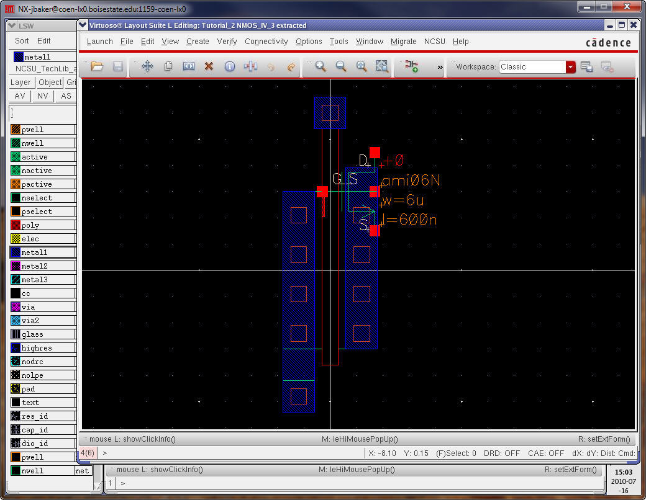This screenshot has height=500, width=646.
Task: Open the Connectivity menu
Action: tap(266, 42)
